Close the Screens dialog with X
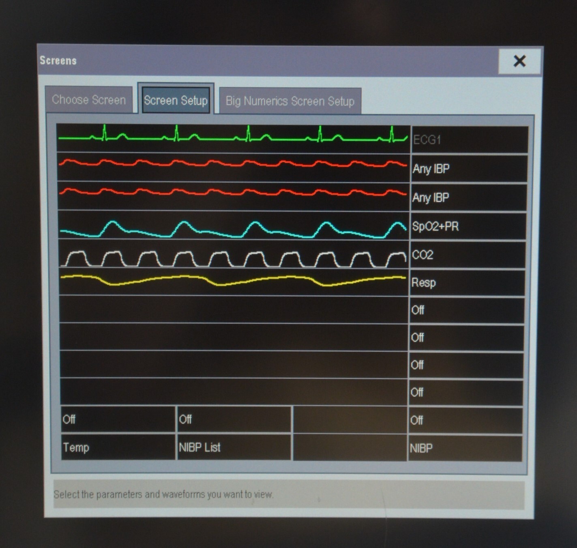Image resolution: width=577 pixels, height=548 pixels. point(519,62)
